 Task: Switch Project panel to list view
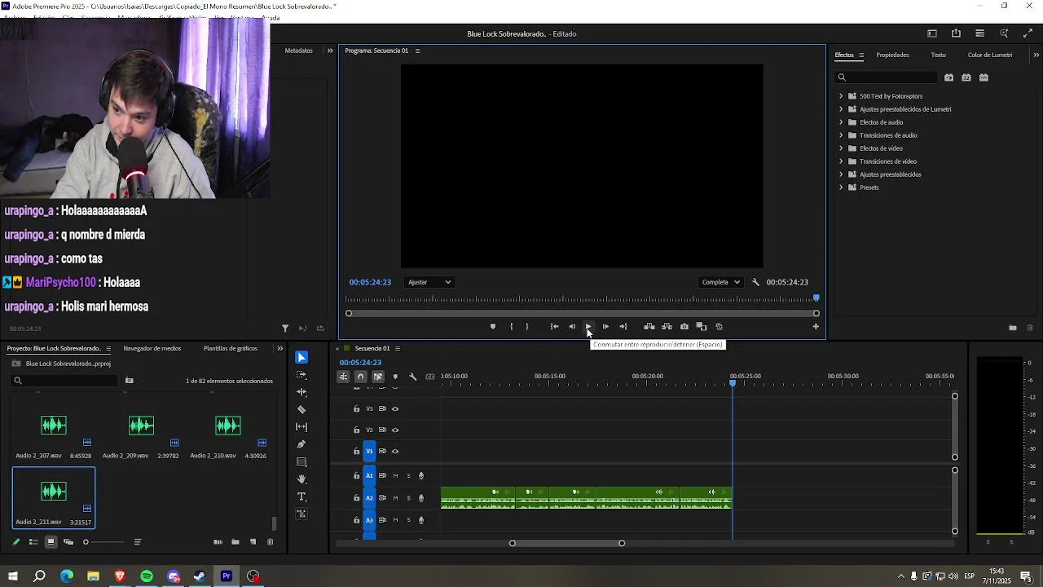tap(33, 541)
